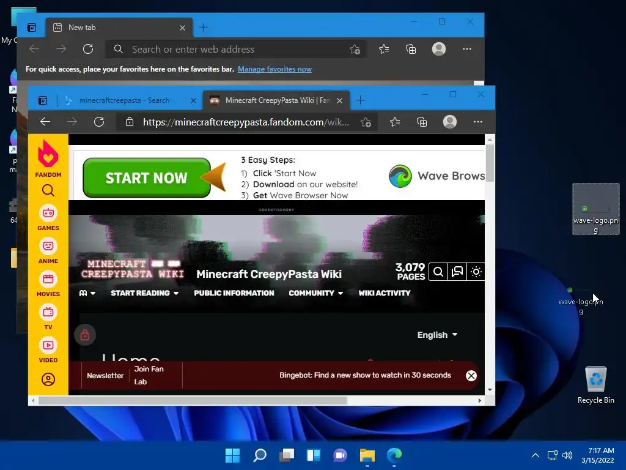Click the Minecraft Creepypasta Wiki logo image
626x470 pixels.
click(x=133, y=269)
